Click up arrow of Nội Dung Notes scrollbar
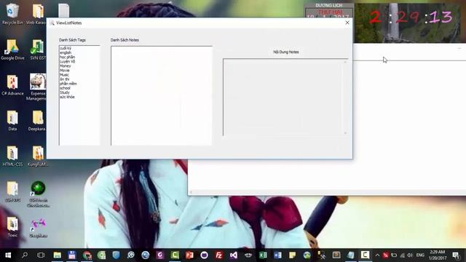Image resolution: width=466 pixels, height=262 pixels. click(x=345, y=62)
